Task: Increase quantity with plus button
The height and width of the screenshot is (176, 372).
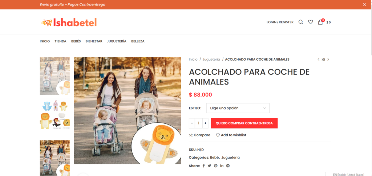Action: 205,123
